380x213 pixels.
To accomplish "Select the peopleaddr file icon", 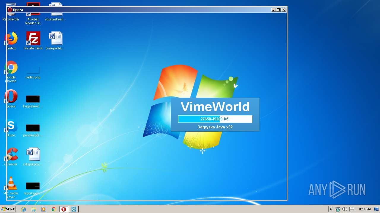I will pos(33,130).
